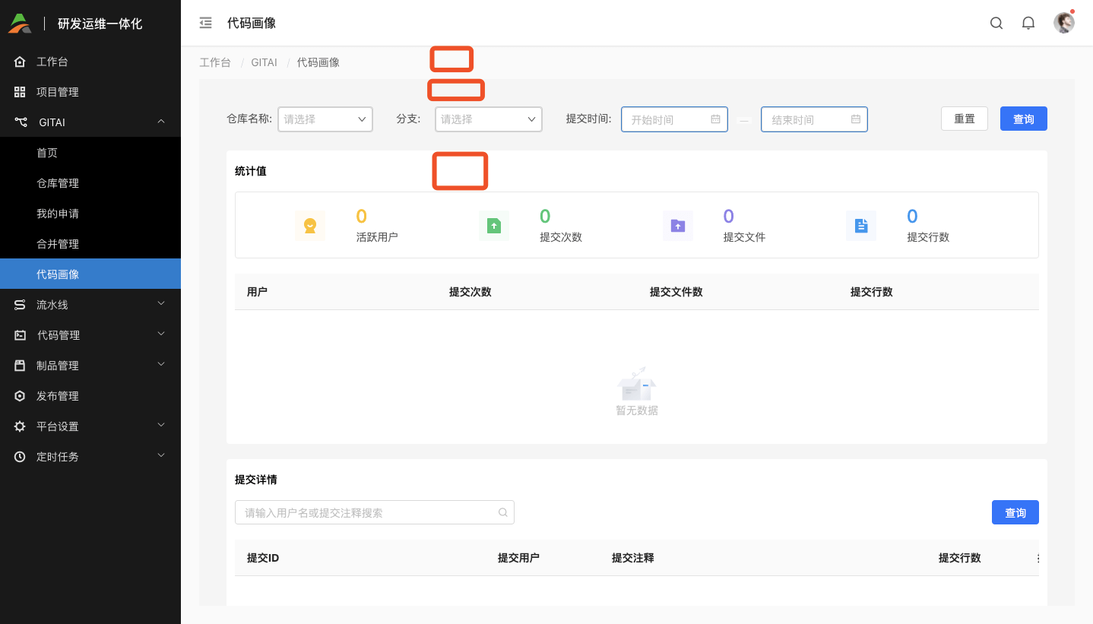Click the commit search input box
Viewport: 1093px width, 624px height.
[x=375, y=512]
